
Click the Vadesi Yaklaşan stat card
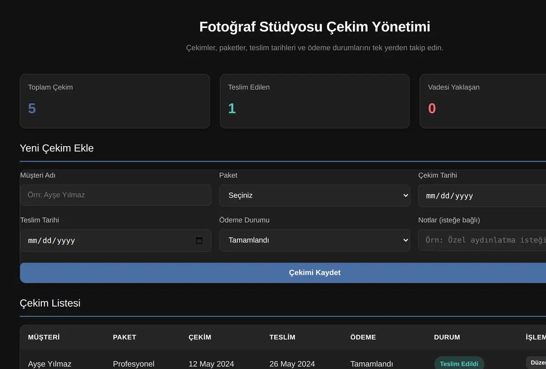pos(483,101)
